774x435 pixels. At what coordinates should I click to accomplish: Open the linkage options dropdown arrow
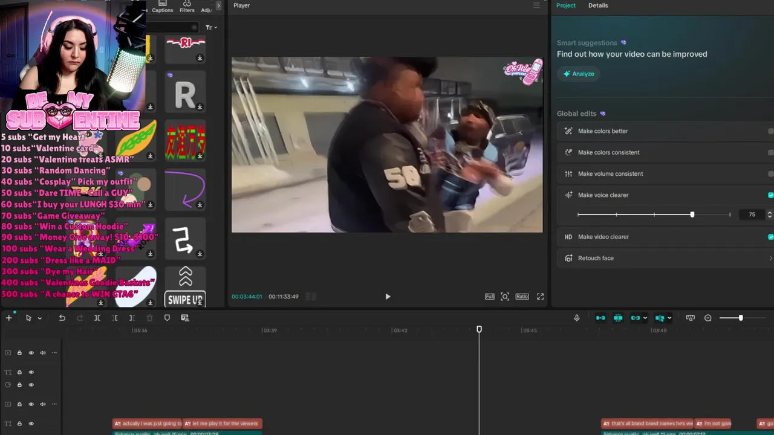[645, 318]
